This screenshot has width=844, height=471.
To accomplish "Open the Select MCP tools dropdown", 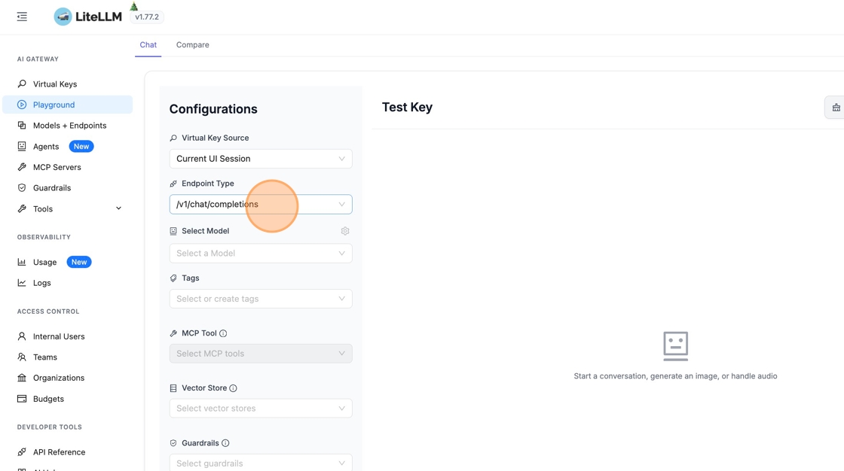I will (261, 354).
